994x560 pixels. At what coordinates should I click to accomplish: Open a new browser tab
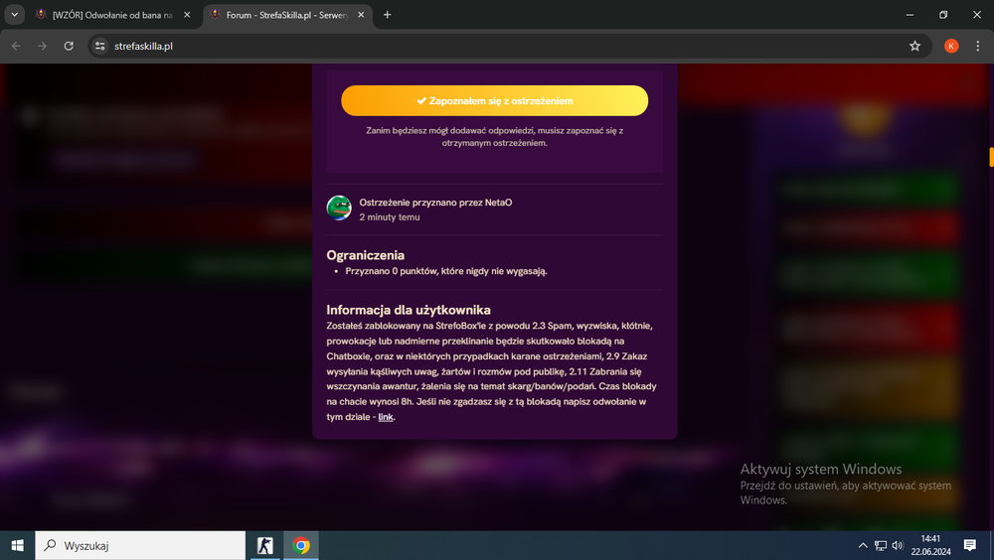(388, 15)
